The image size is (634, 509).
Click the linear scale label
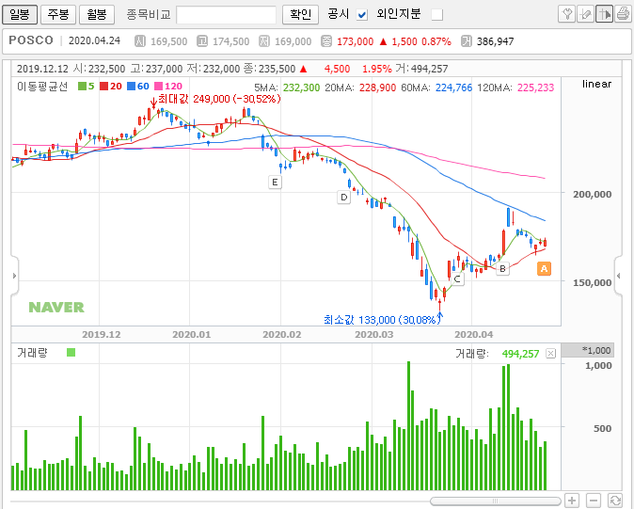click(596, 84)
